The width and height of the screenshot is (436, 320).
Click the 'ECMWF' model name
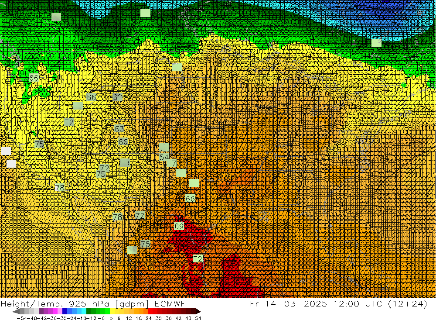coord(170,303)
